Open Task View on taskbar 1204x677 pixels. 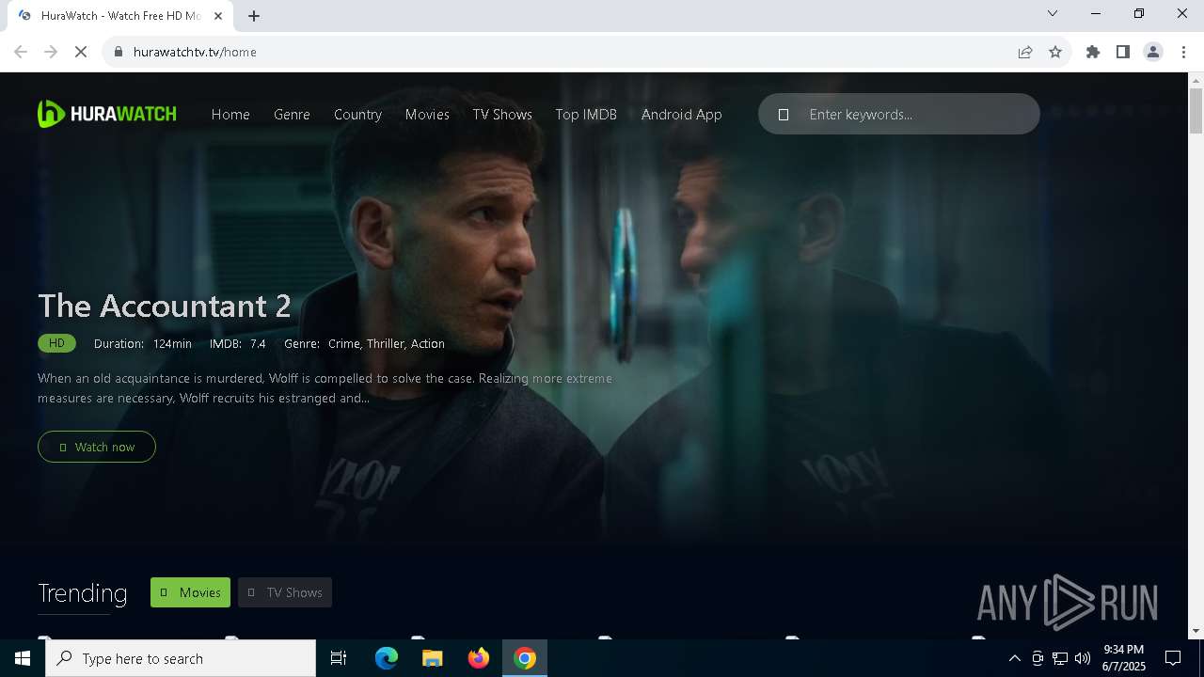(x=339, y=658)
